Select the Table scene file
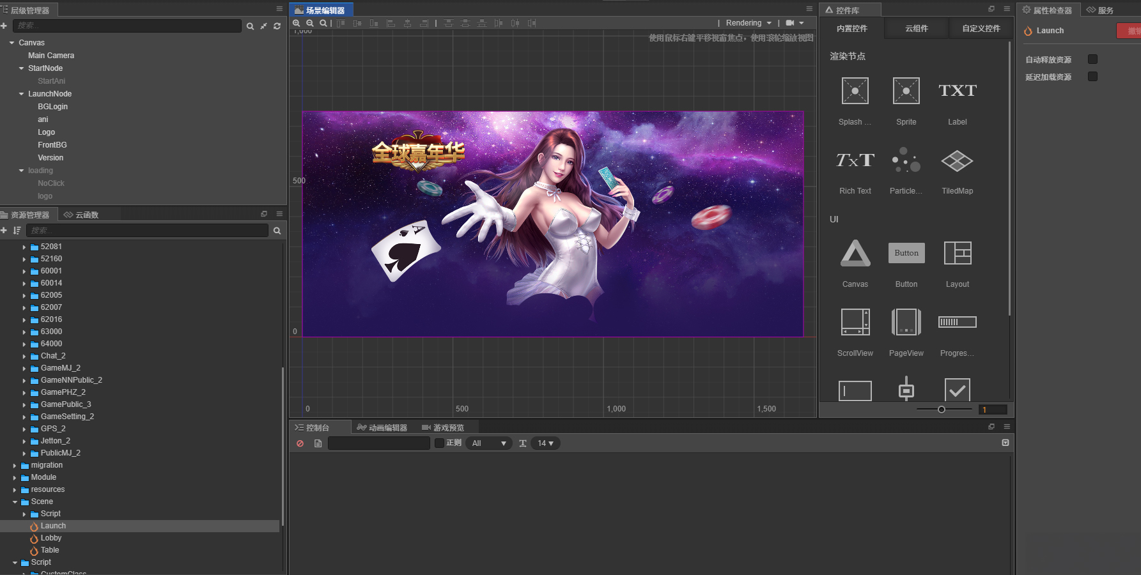 tap(49, 550)
